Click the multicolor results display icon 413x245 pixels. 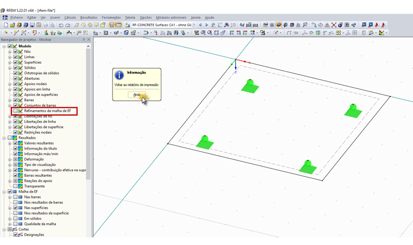(381, 33)
